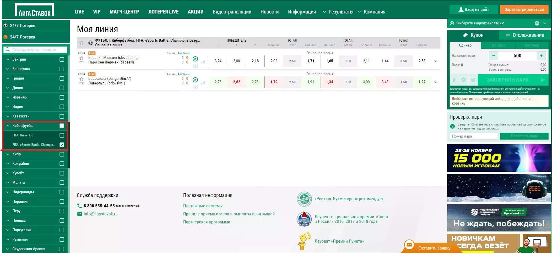Star the FIFA eSports Battle league header
Screen dimensions: 552x253
click(81, 43)
